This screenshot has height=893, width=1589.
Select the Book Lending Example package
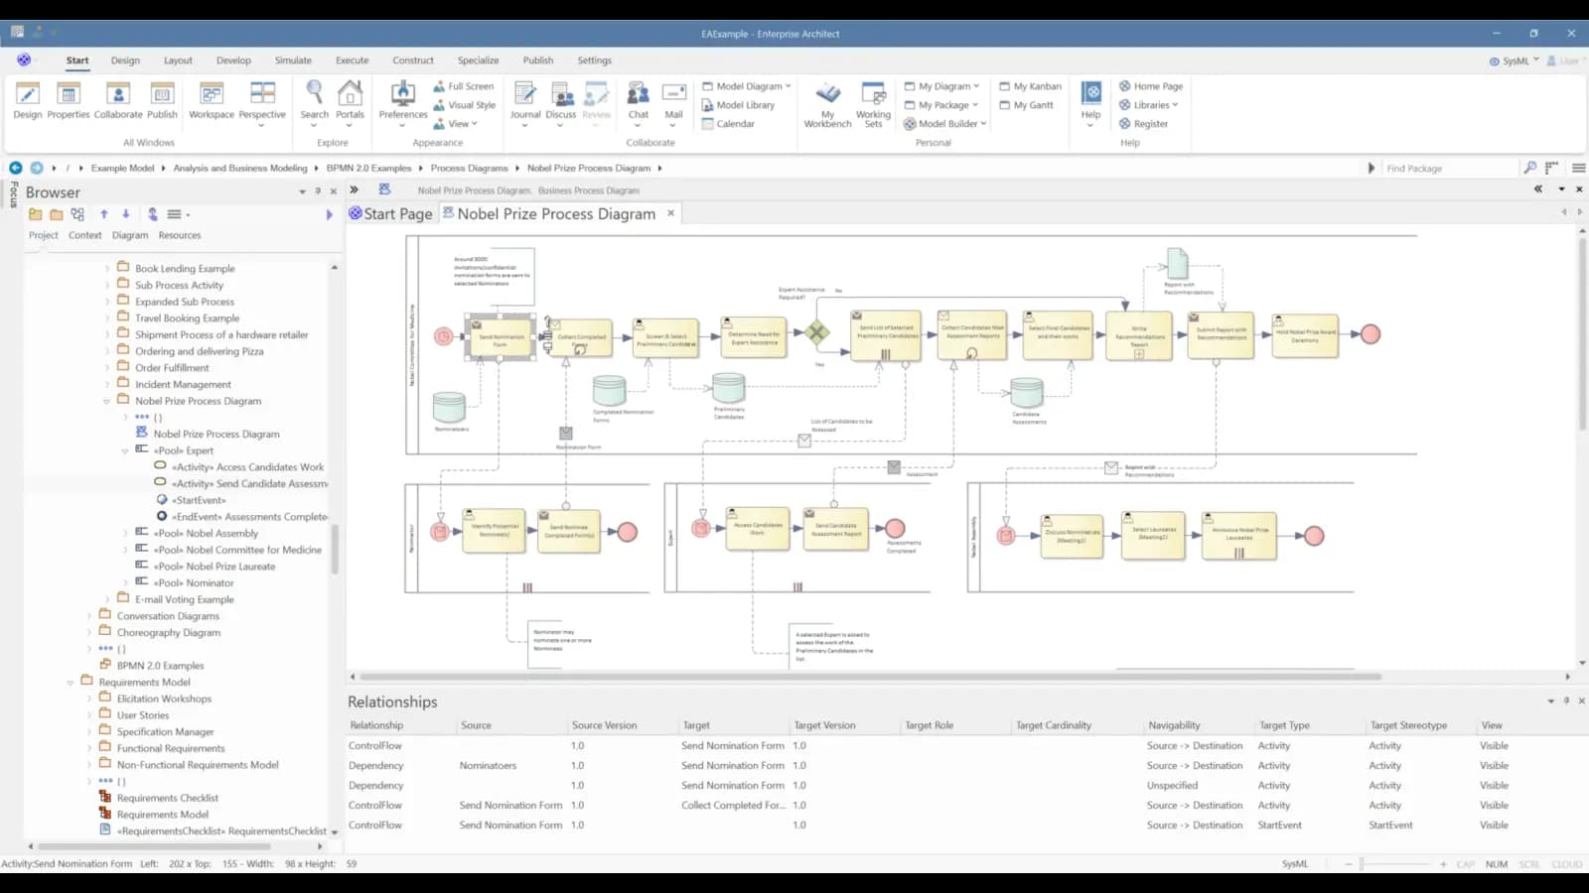(185, 269)
